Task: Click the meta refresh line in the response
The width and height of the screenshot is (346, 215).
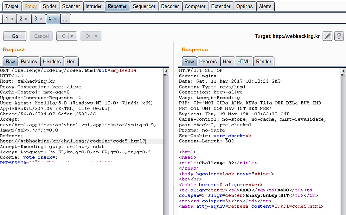Action: point(251,206)
